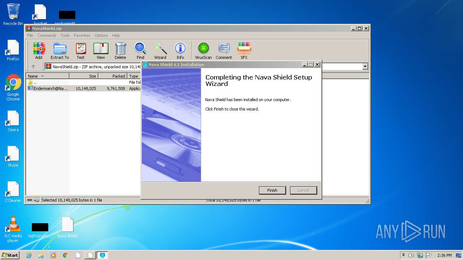The height and width of the screenshot is (260, 463).
Task: Expand WinRAR address bar dropdown
Action: pos(365,66)
